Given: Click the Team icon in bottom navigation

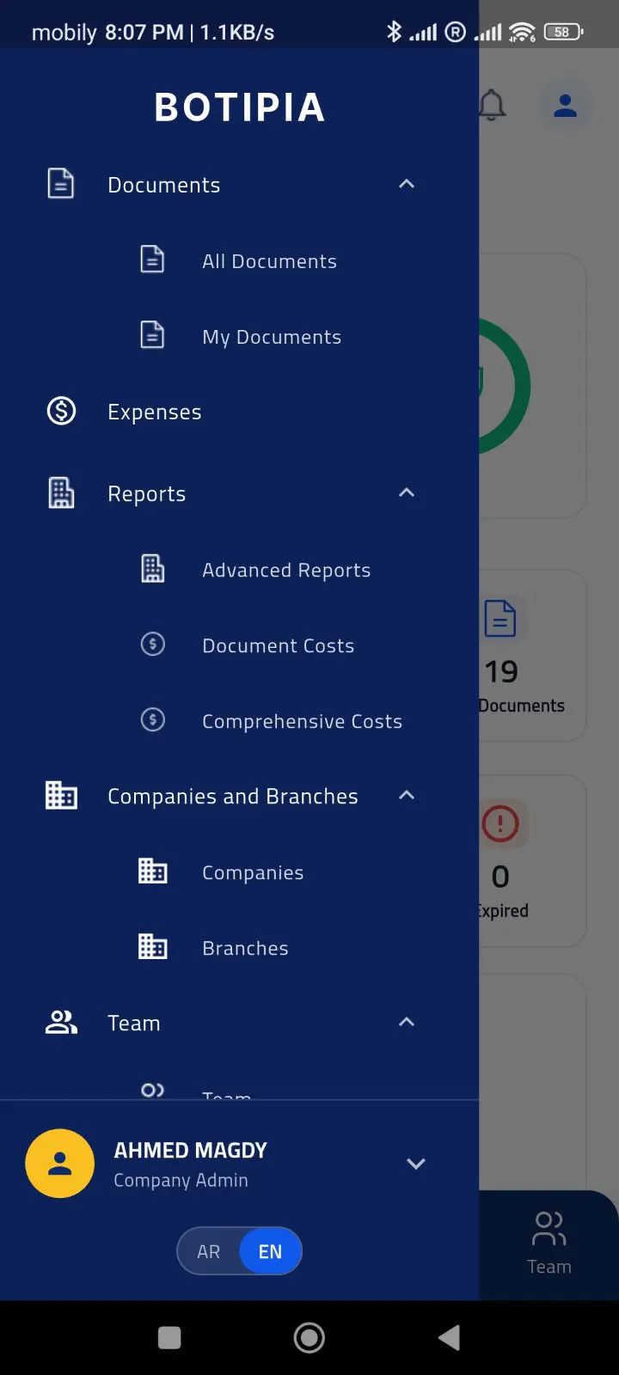Looking at the screenshot, I should pyautogui.click(x=549, y=1229).
